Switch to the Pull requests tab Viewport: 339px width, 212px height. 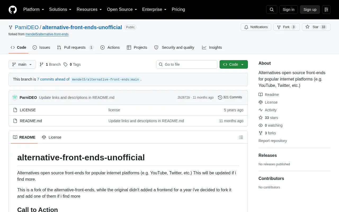[x=75, y=47]
